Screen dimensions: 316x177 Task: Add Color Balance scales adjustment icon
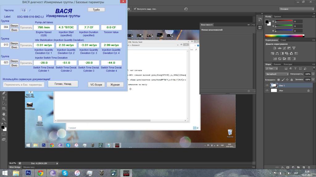pyautogui.click(x=277, y=53)
